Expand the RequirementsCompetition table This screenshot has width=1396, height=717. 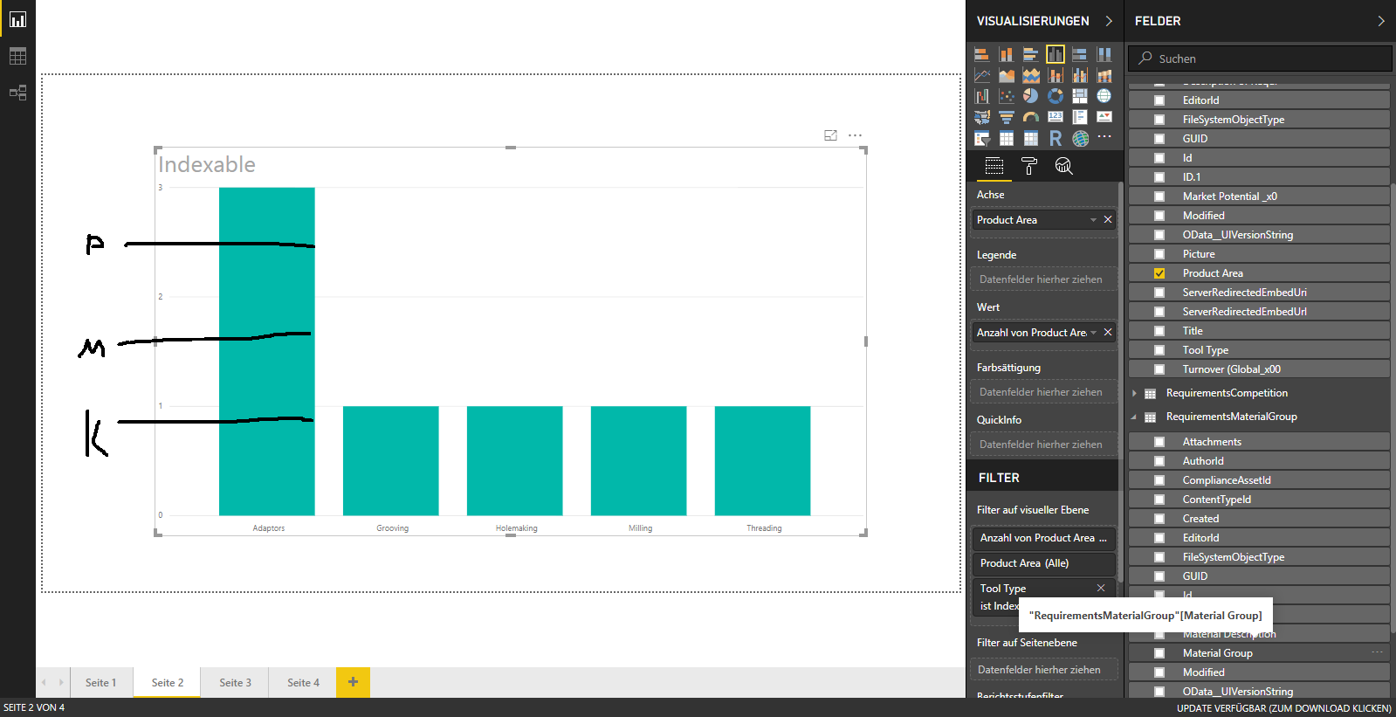click(1134, 393)
